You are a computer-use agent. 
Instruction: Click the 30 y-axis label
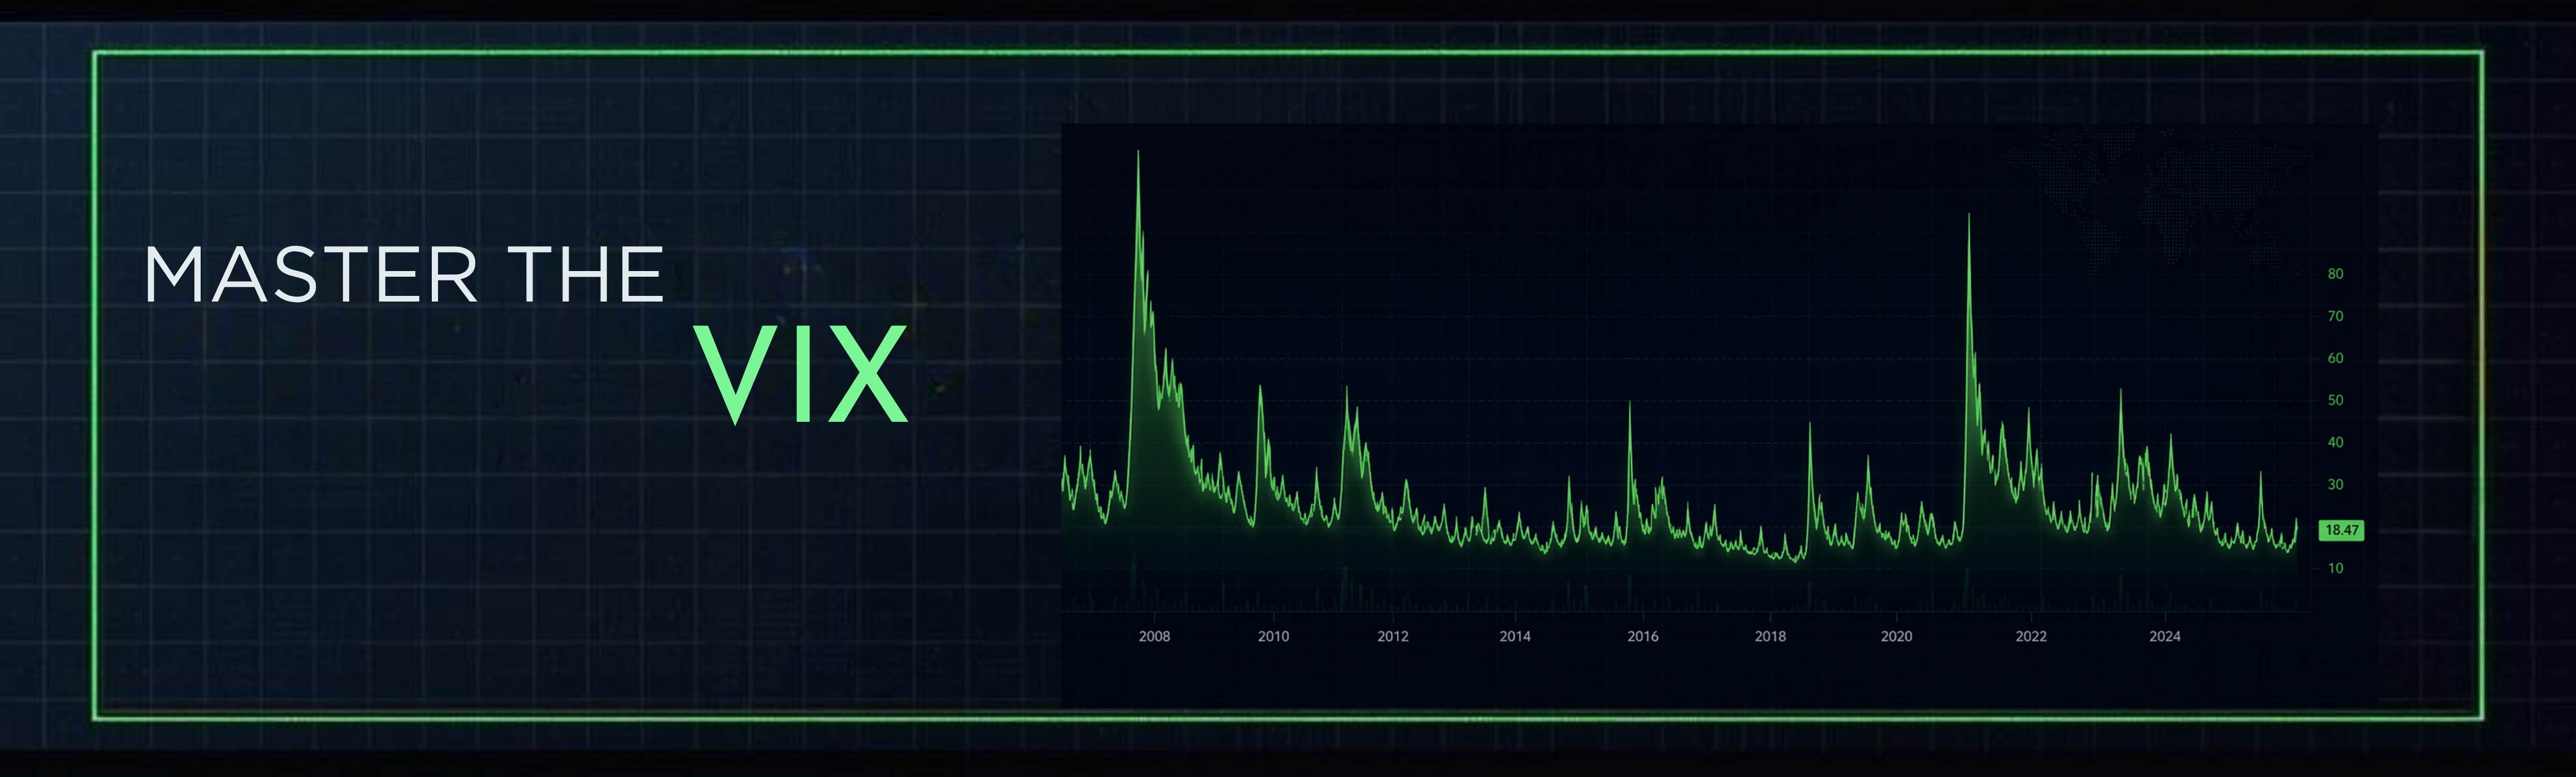coord(2335,484)
